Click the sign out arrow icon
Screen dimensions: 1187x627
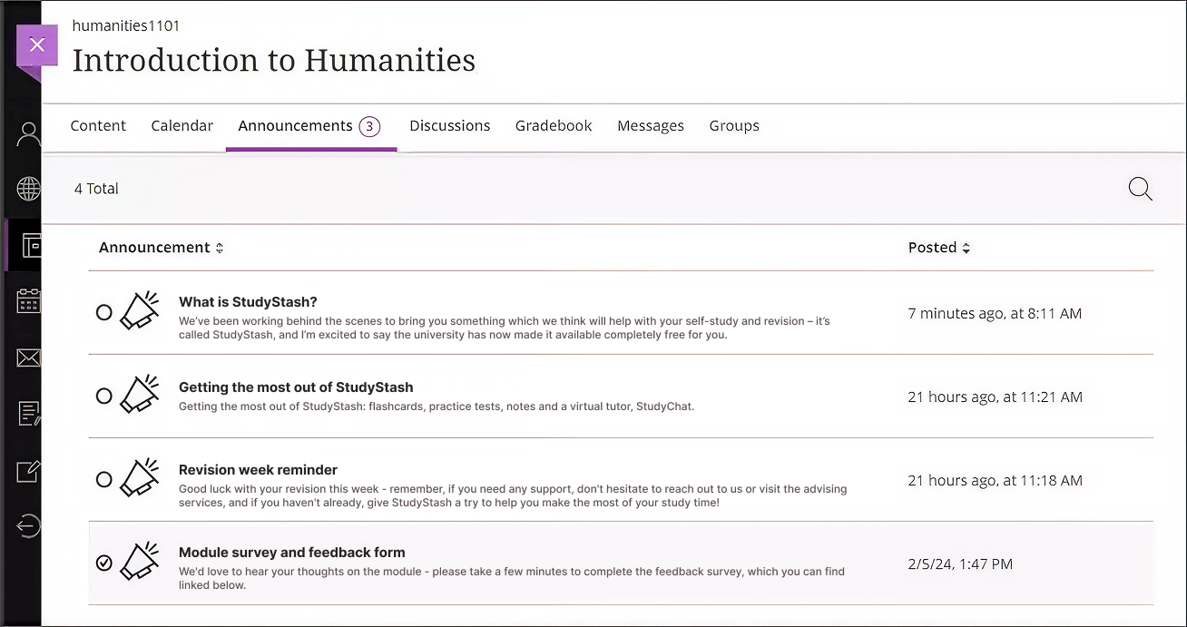coord(29,527)
